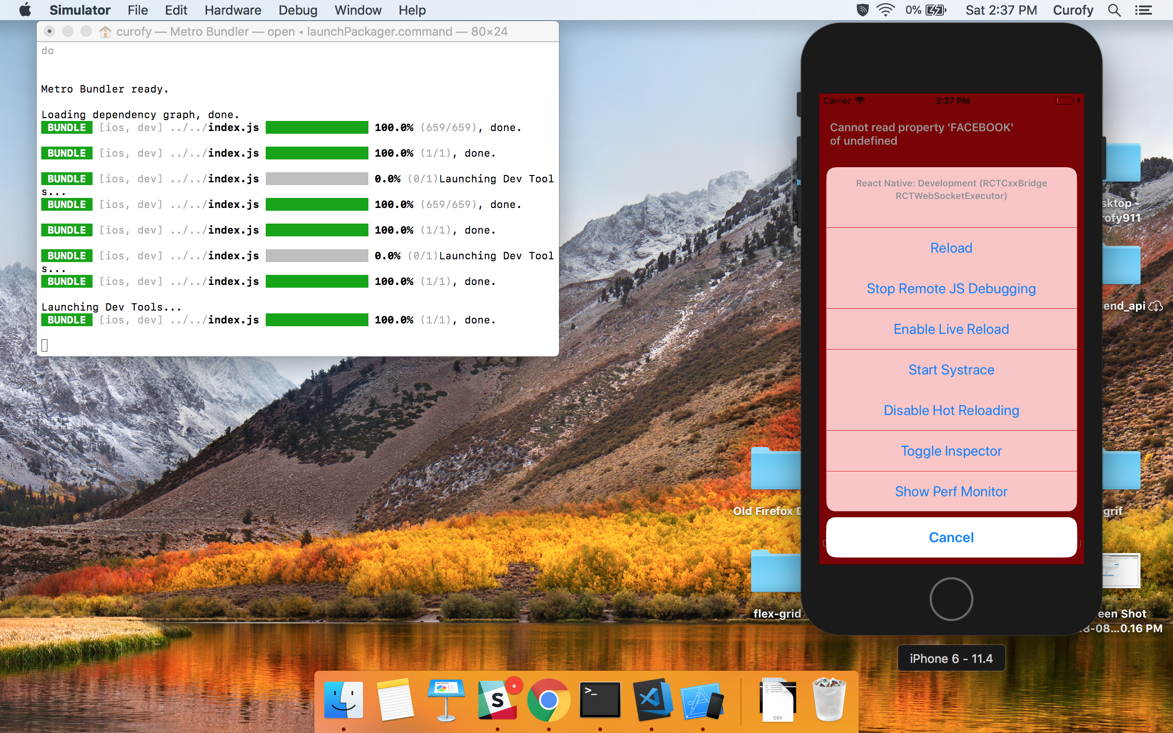
Task: Open the Debug menu
Action: [x=298, y=10]
